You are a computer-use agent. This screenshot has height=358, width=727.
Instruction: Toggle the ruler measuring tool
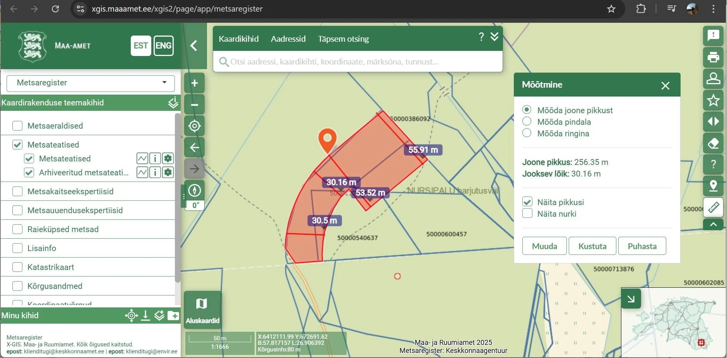[x=713, y=207]
